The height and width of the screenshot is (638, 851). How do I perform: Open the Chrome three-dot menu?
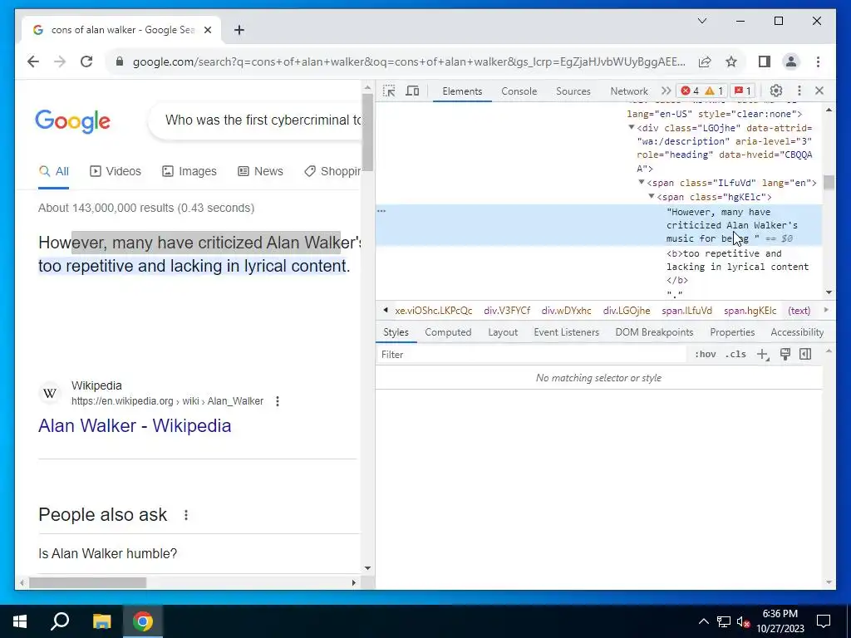coord(818,61)
